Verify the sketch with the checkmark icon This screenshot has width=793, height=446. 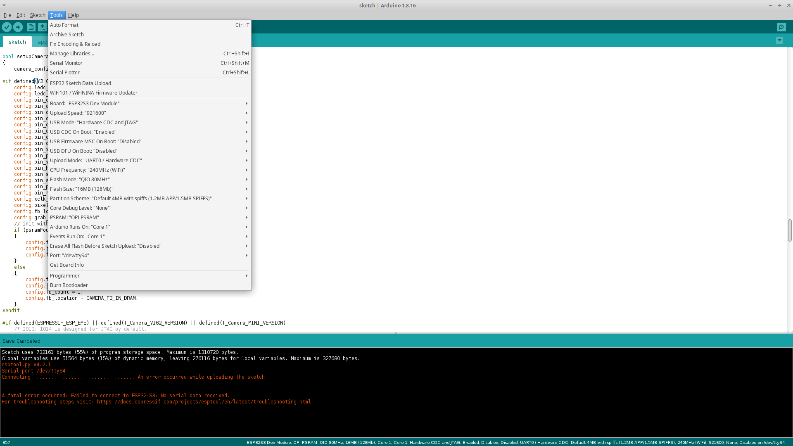point(7,27)
